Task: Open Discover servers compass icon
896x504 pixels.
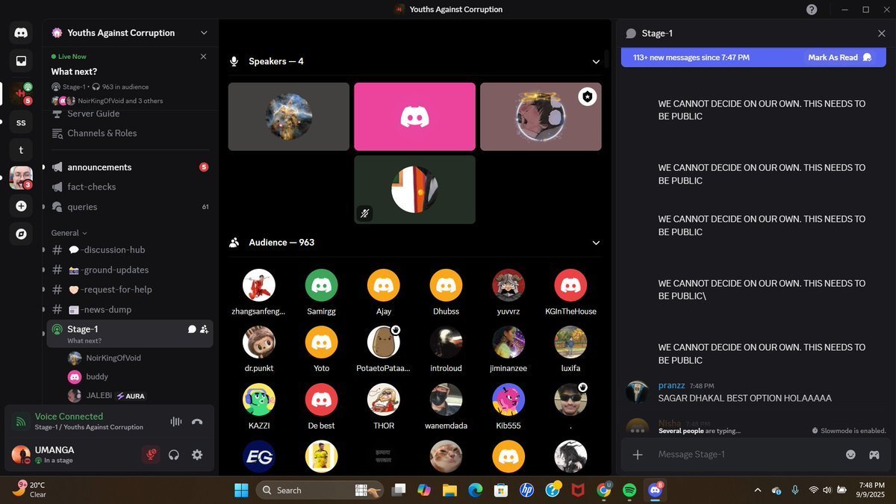Action: [x=21, y=234]
